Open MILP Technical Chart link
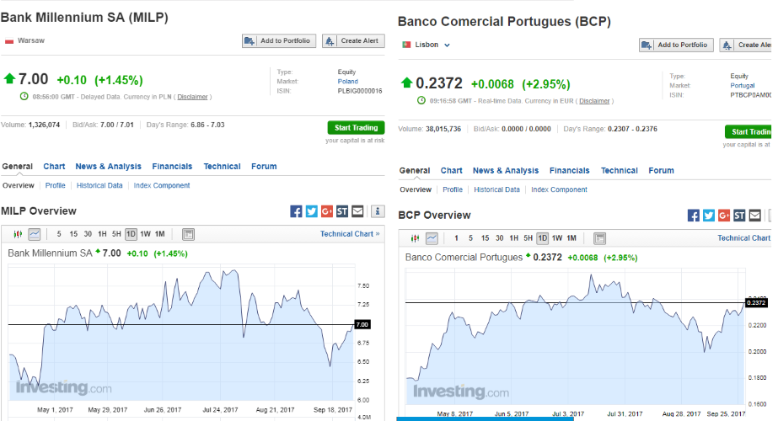 (350, 234)
